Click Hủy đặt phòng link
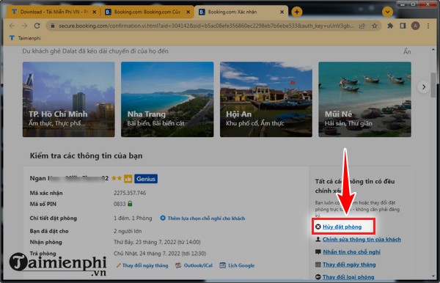440x283 pixels. [342, 227]
